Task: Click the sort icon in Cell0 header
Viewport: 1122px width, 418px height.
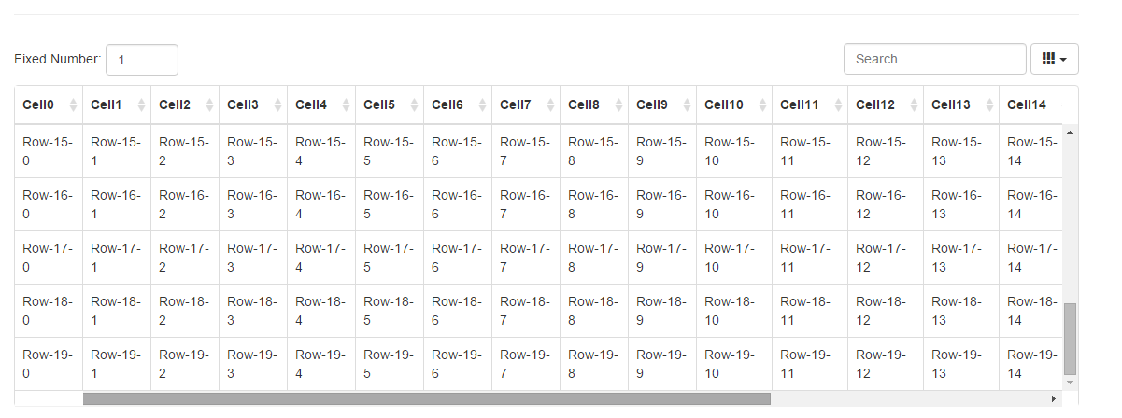Action: point(74,105)
